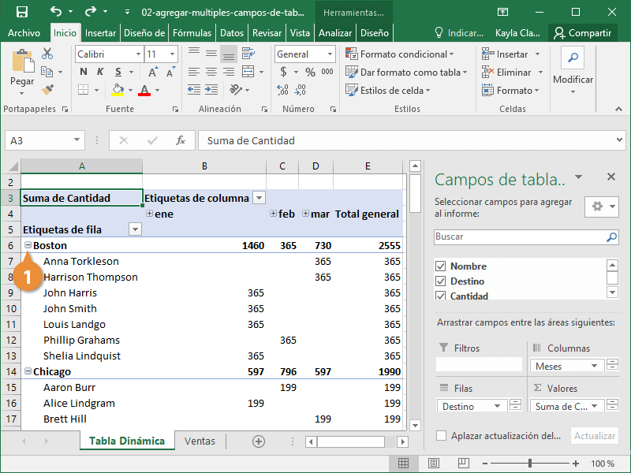Open the number format General dropdown

[330, 54]
